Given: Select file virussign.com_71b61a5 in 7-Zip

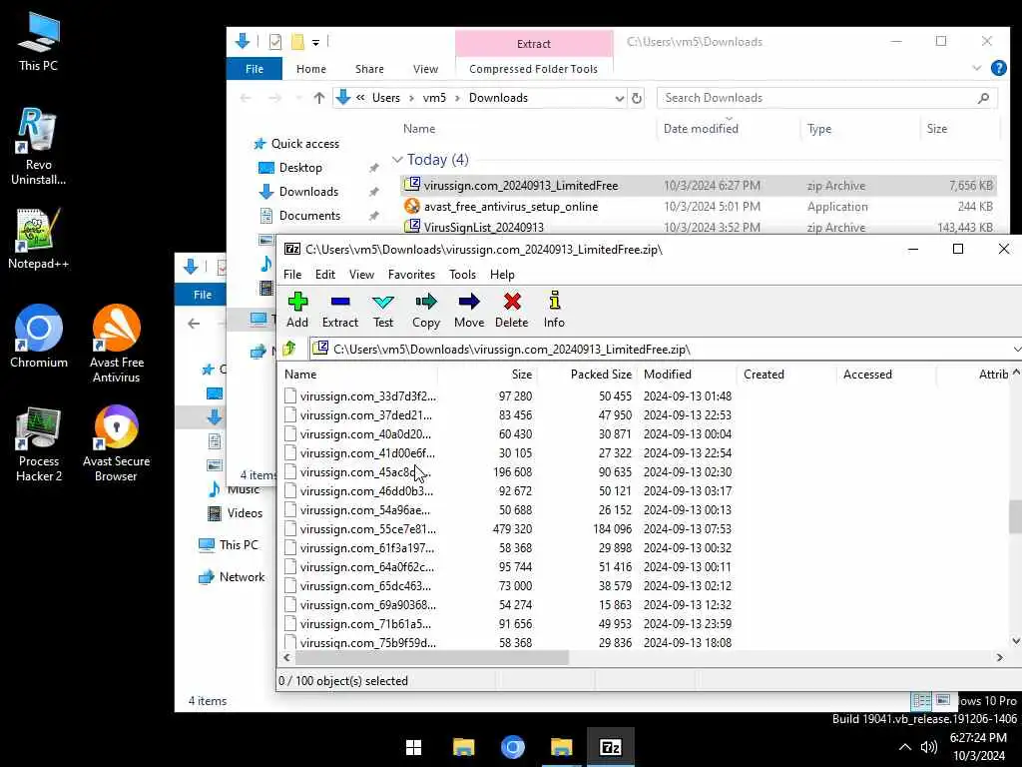Looking at the screenshot, I should click(365, 623).
